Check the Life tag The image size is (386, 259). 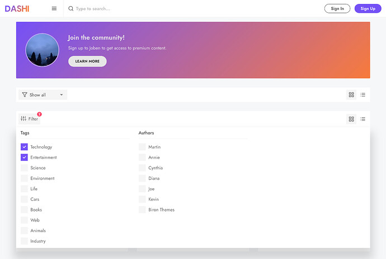pyautogui.click(x=24, y=189)
